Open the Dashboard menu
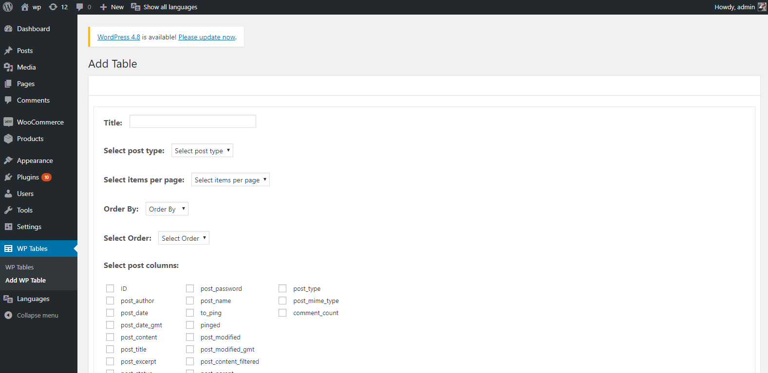This screenshot has width=768, height=373. point(38,29)
